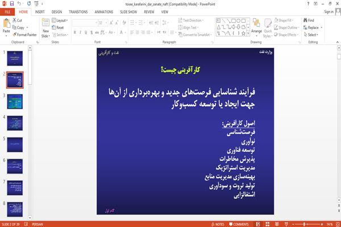Pick the star shape in shapes gallery
This screenshot has height=227, width=341.
243,34
